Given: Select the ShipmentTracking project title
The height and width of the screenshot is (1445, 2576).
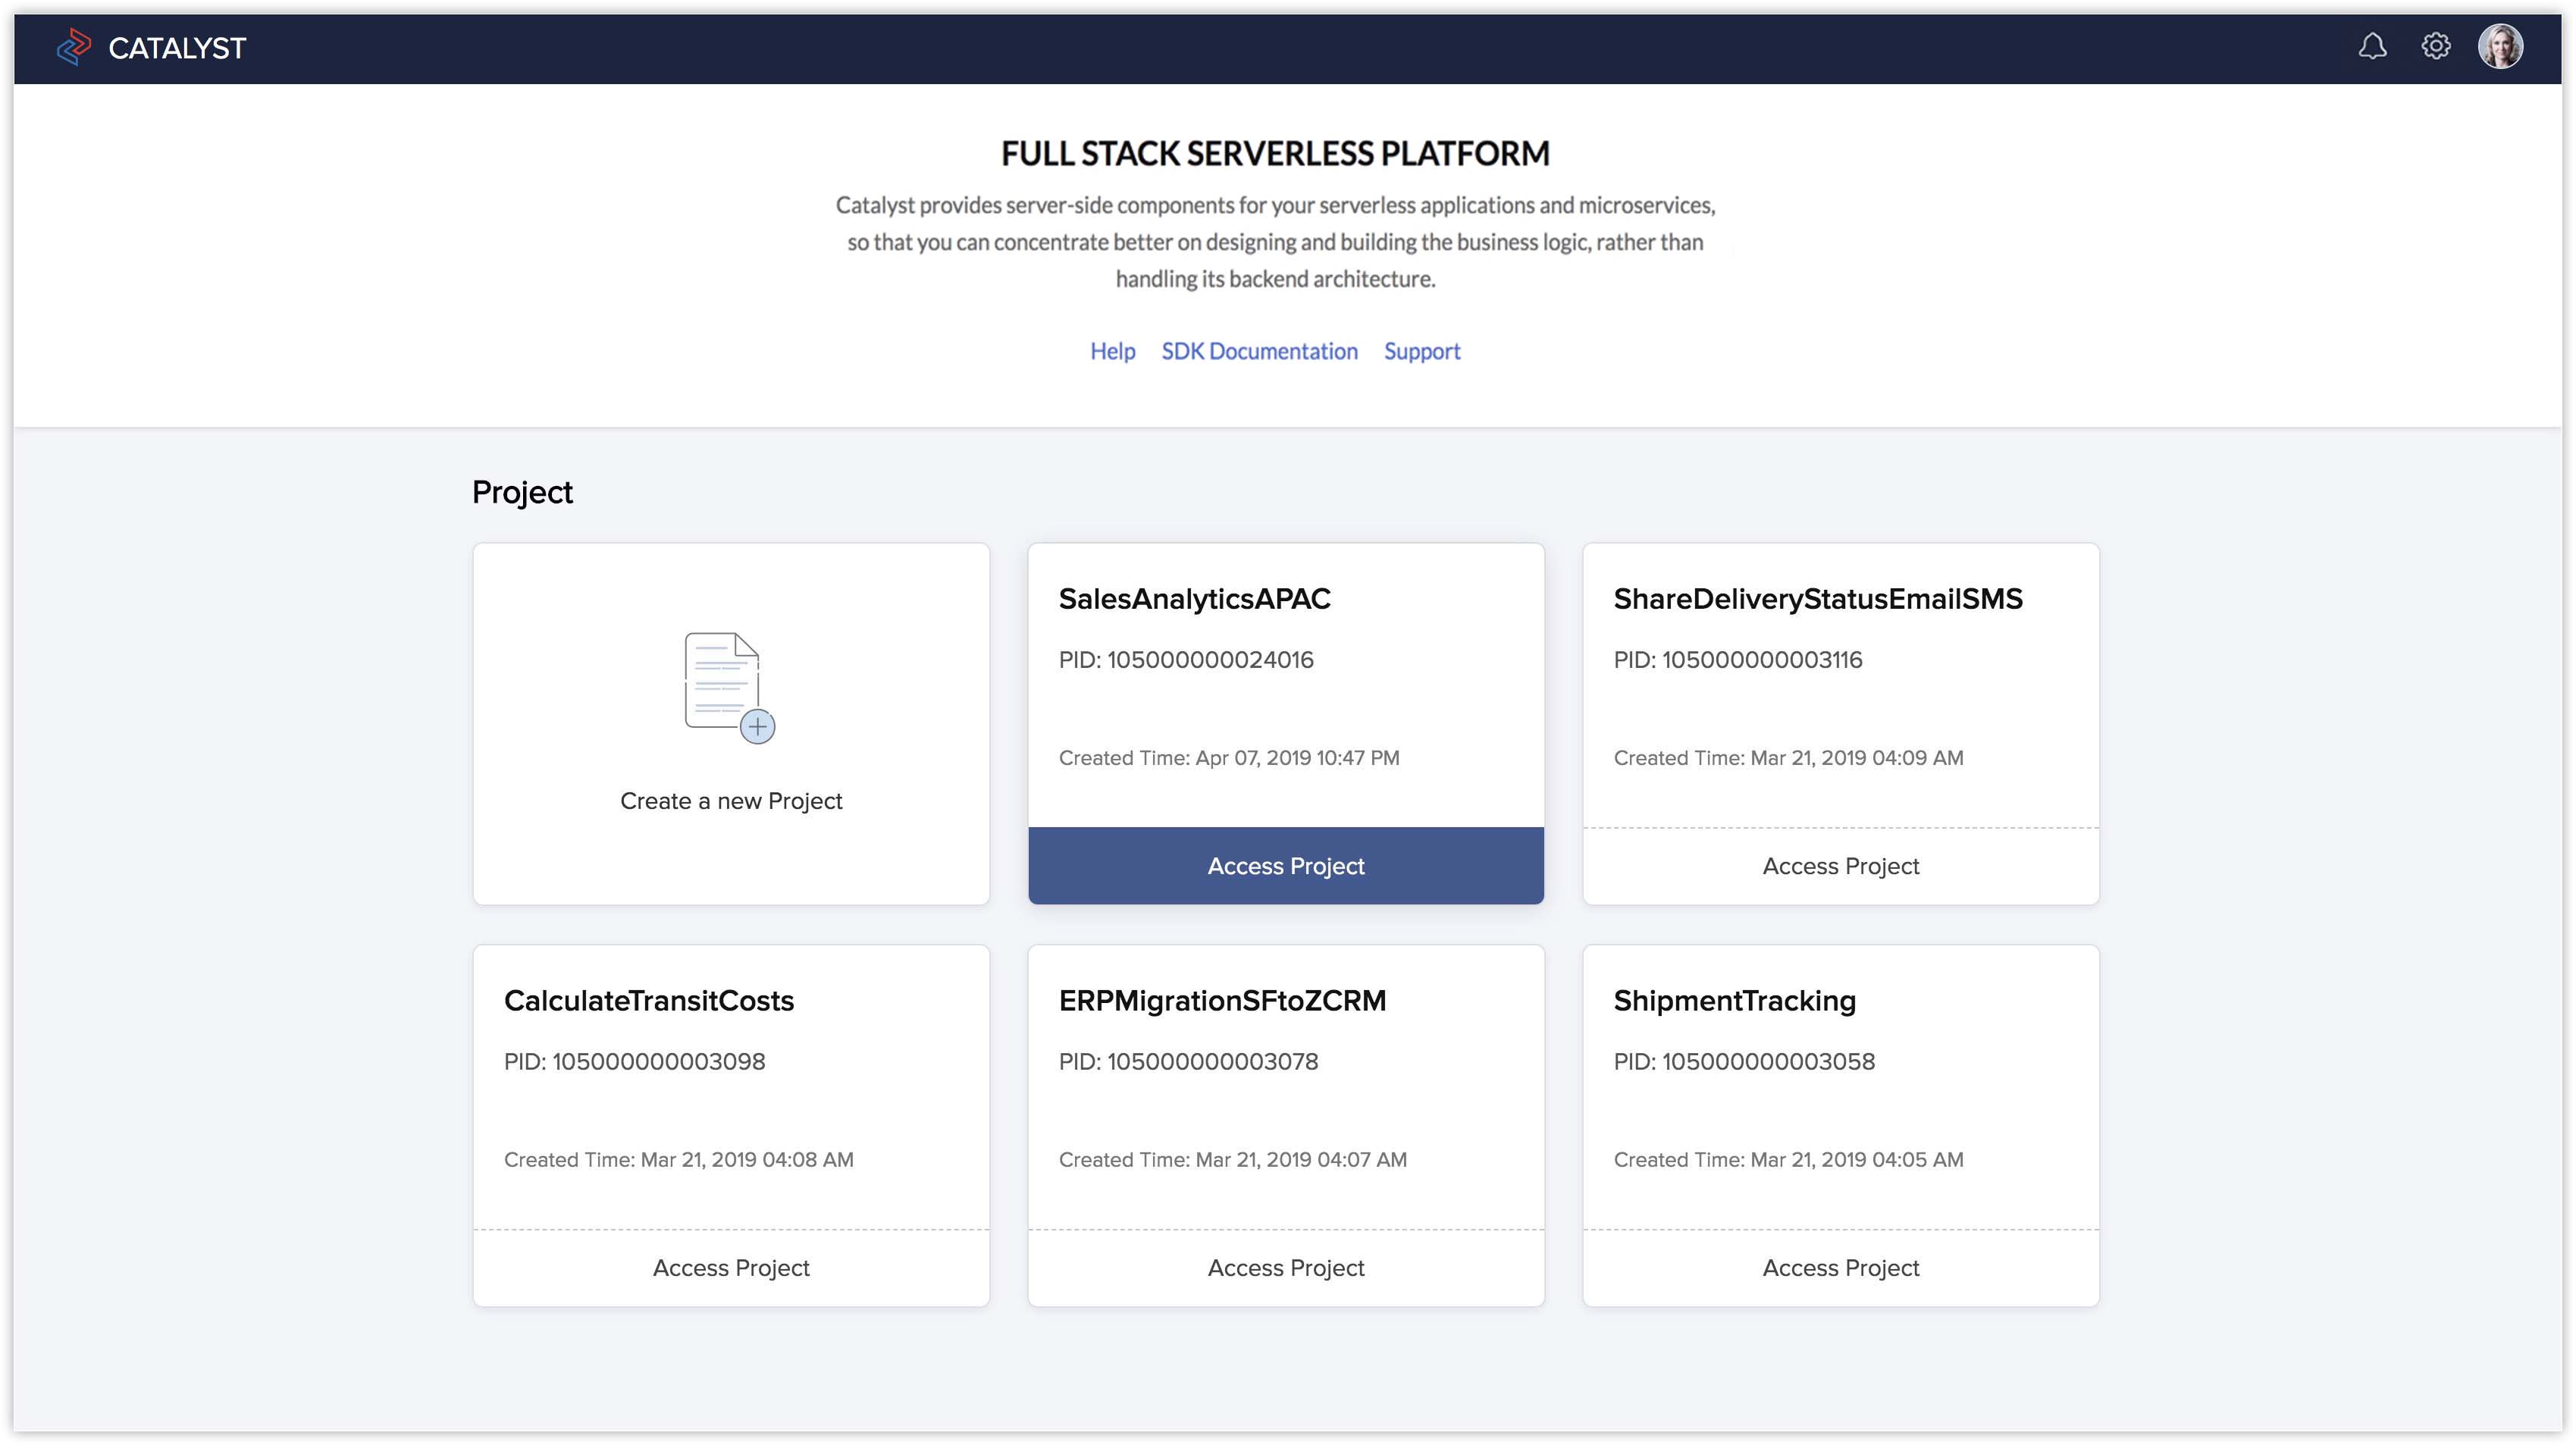Looking at the screenshot, I should click(x=1734, y=1001).
